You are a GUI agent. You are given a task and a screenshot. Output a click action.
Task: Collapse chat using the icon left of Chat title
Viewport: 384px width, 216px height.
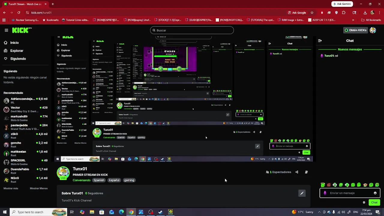[320, 41]
